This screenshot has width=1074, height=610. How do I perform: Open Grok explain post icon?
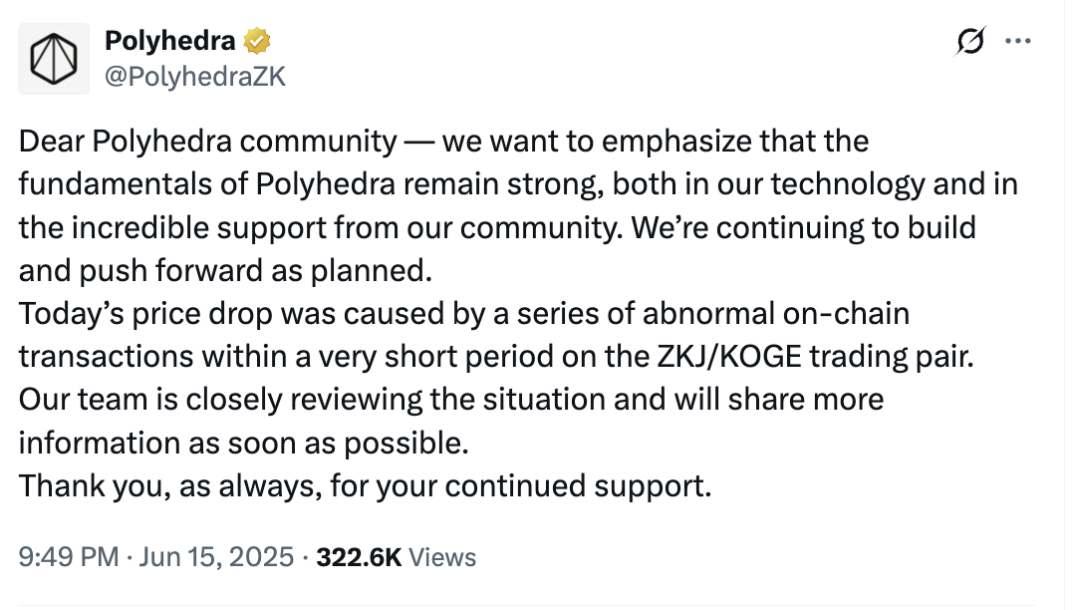[969, 42]
